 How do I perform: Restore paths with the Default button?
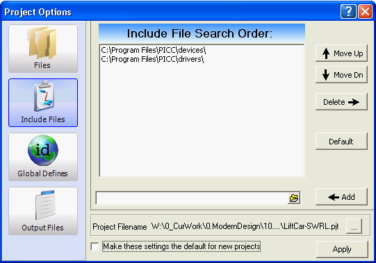point(341,142)
